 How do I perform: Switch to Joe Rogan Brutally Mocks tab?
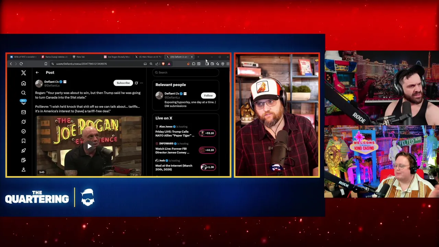click(x=117, y=57)
